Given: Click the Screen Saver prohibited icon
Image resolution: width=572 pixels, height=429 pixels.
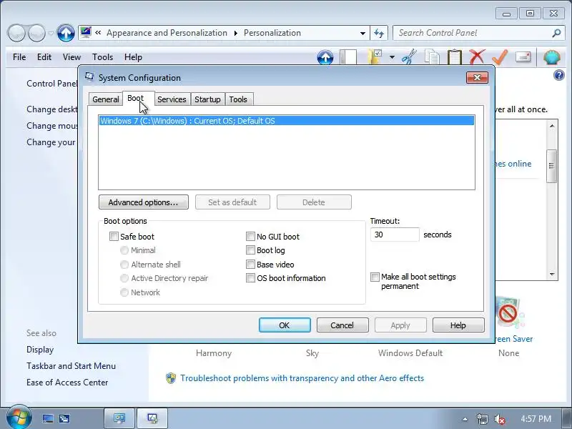Looking at the screenshot, I should [x=509, y=312].
